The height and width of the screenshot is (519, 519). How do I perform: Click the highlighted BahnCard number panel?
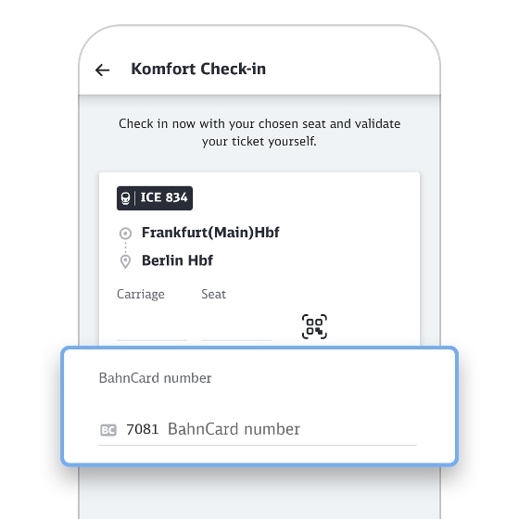click(259, 406)
